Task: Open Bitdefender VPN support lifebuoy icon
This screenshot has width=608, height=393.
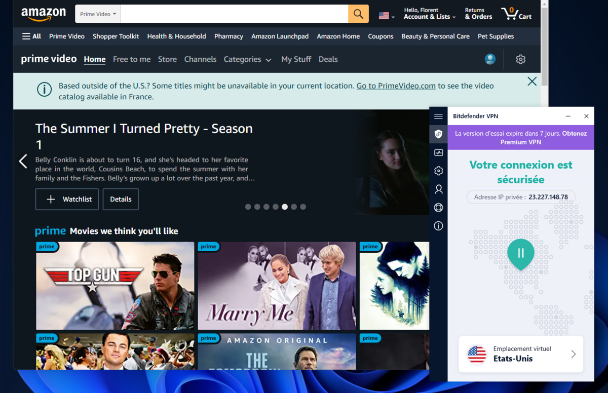Action: coord(439,208)
